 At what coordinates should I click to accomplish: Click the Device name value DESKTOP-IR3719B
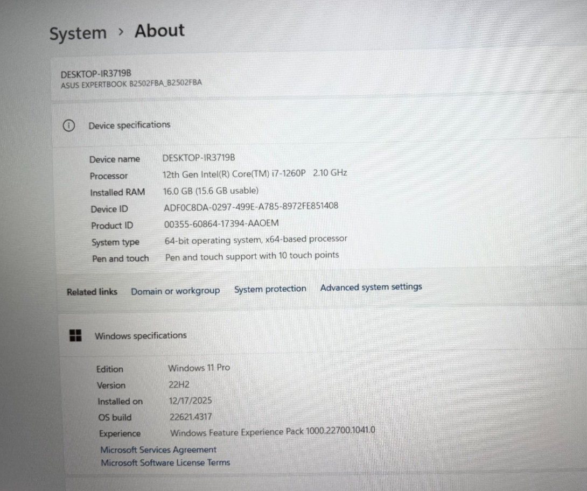(198, 158)
